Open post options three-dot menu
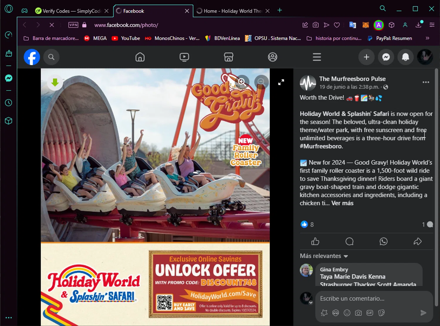This screenshot has height=326, width=440. click(x=426, y=82)
